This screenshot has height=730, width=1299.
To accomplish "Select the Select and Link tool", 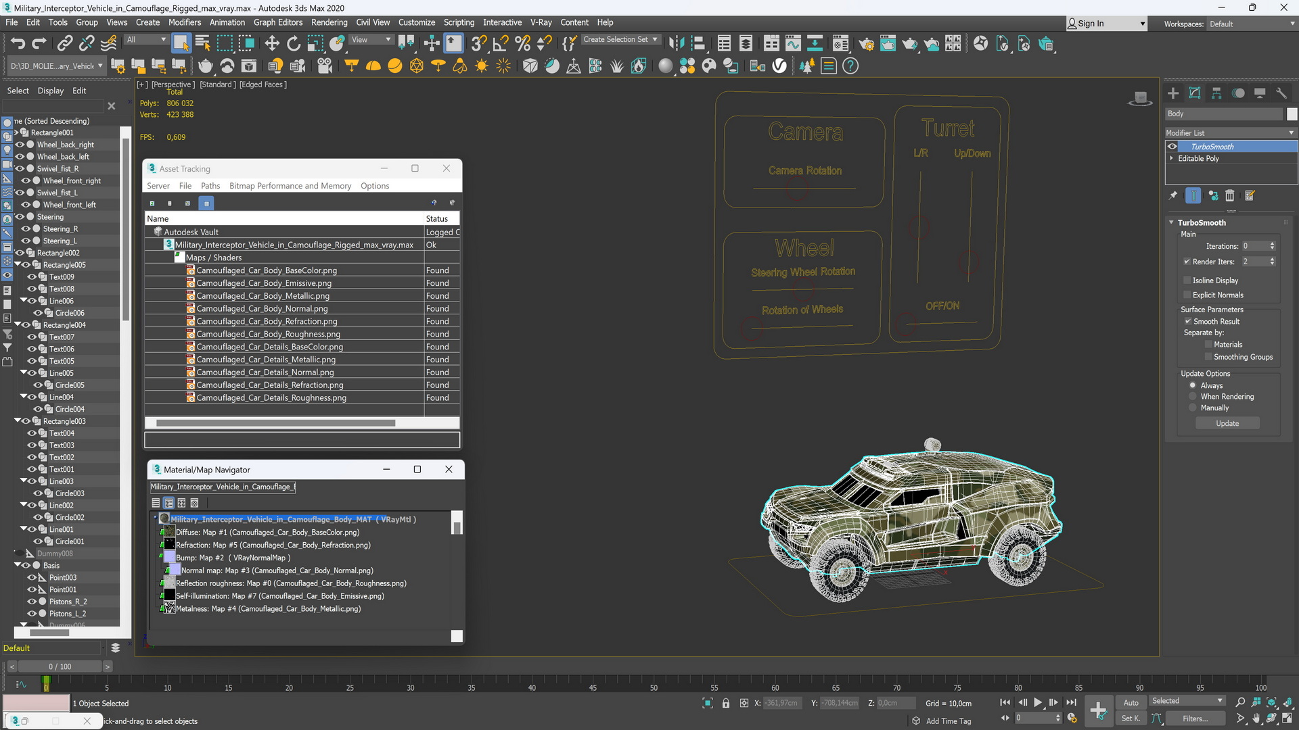I will tap(64, 44).
